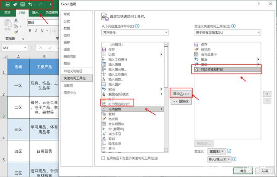This screenshot has width=277, height=177.
Task: Open the 用于所有文档(默认) dropdown
Action: point(228,32)
